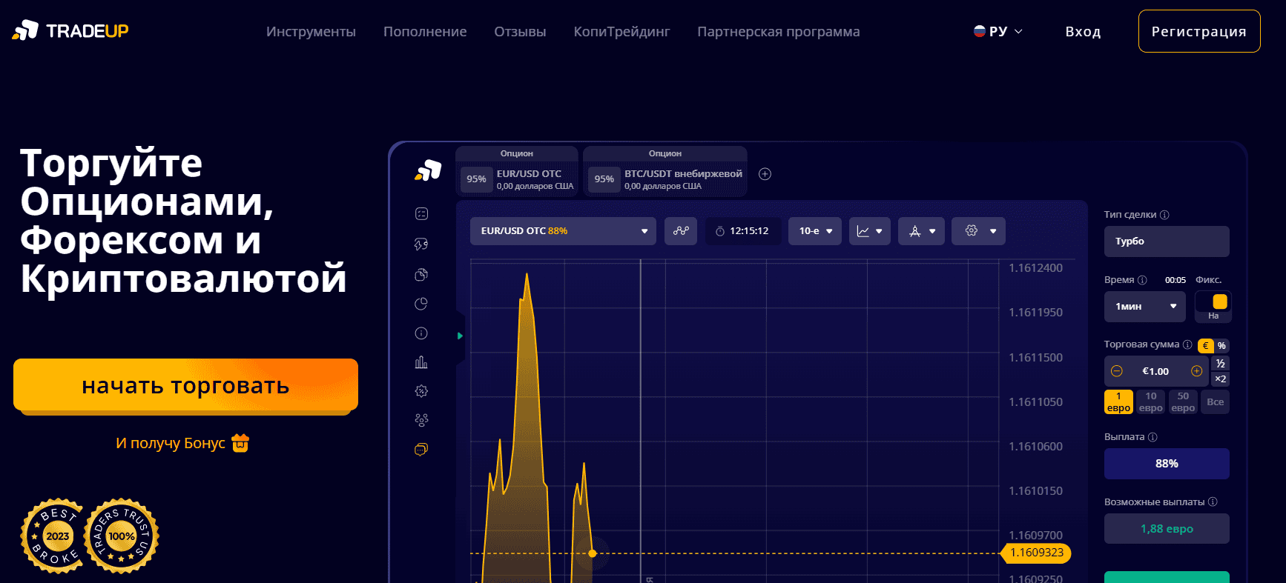Image resolution: width=1286 pixels, height=583 pixels.
Task: Click the Регистрация button
Action: coord(1198,31)
